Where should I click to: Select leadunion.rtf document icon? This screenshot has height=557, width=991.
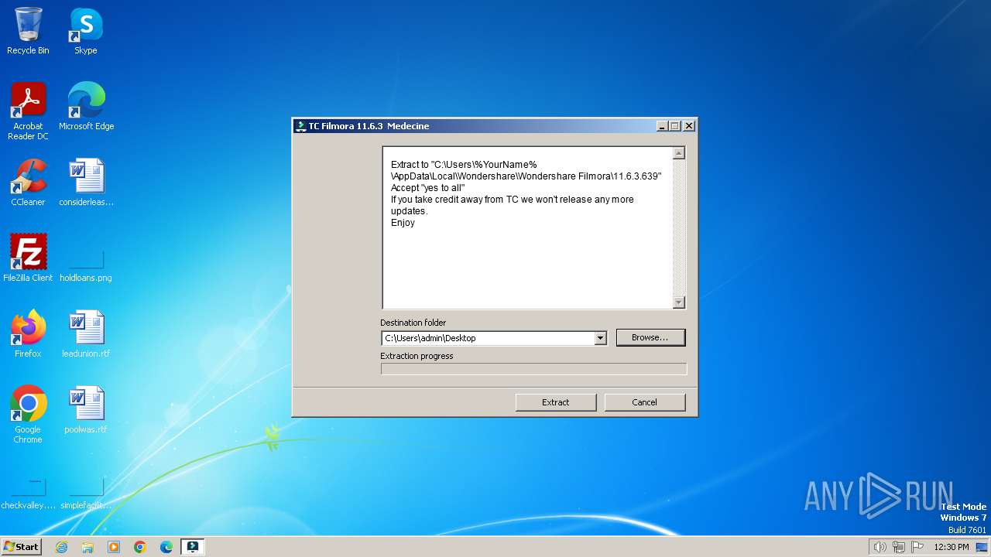pos(86,333)
